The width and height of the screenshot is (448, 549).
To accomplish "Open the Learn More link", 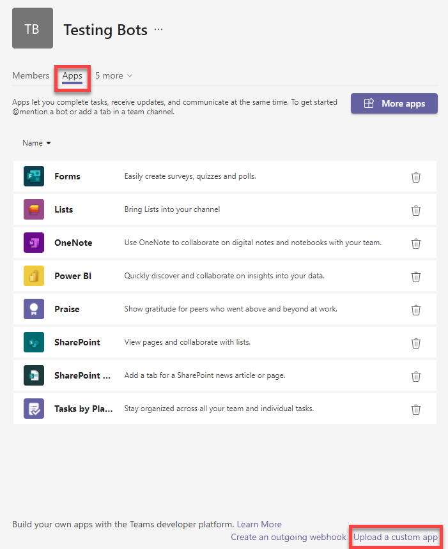I will tap(259, 524).
